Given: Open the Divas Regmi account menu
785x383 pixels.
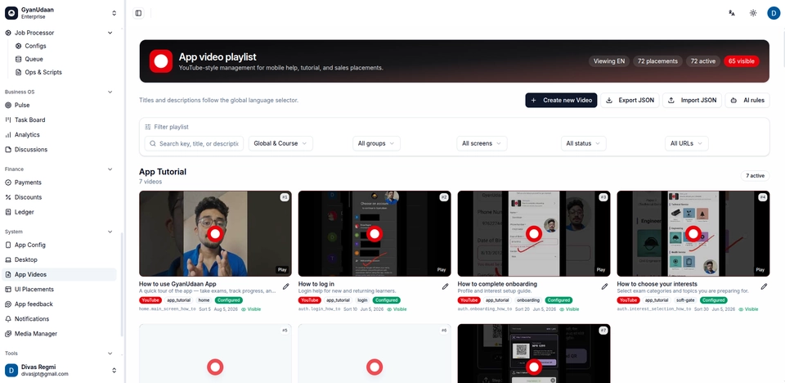Looking at the screenshot, I should click(x=61, y=370).
